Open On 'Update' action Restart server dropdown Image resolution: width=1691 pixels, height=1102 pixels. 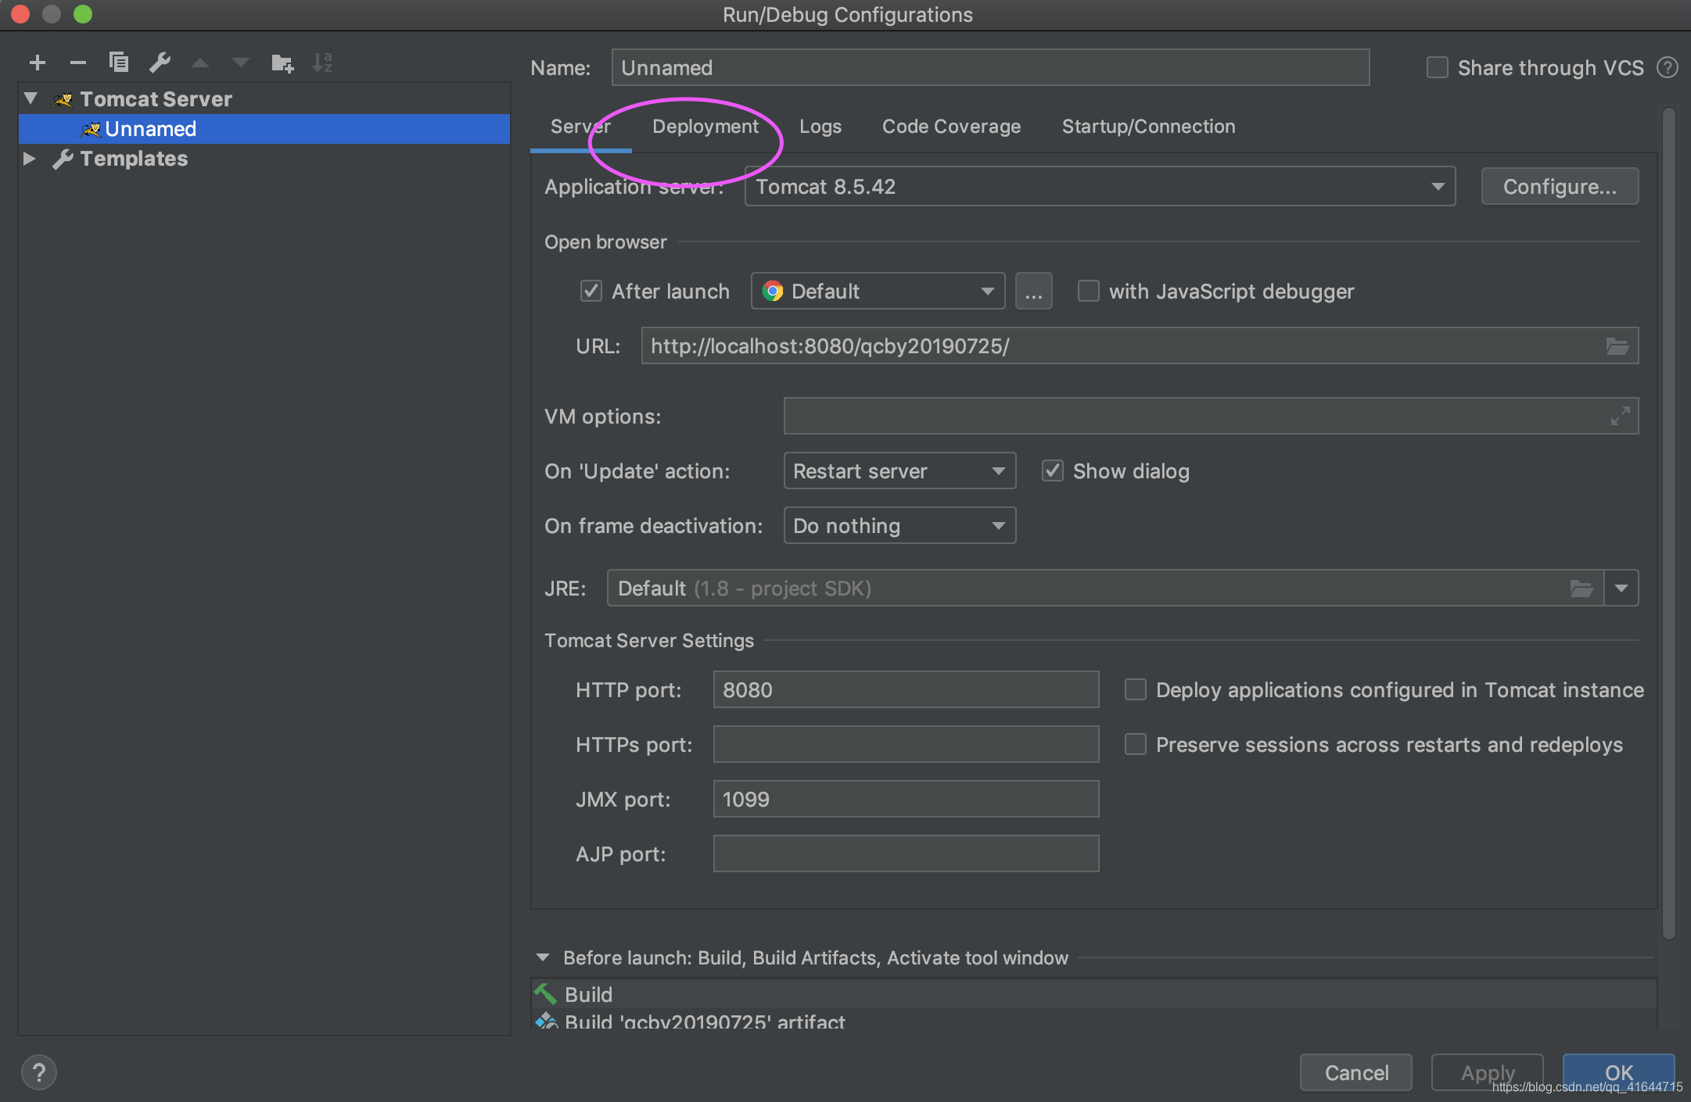tap(900, 470)
